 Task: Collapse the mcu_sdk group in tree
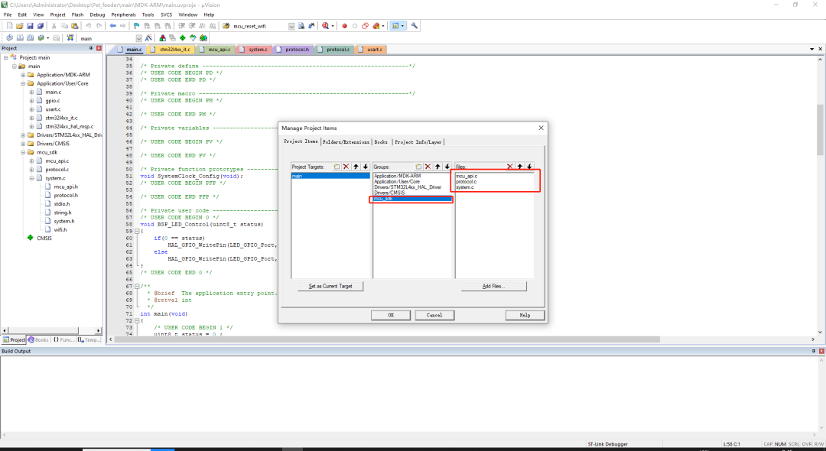tap(23, 153)
